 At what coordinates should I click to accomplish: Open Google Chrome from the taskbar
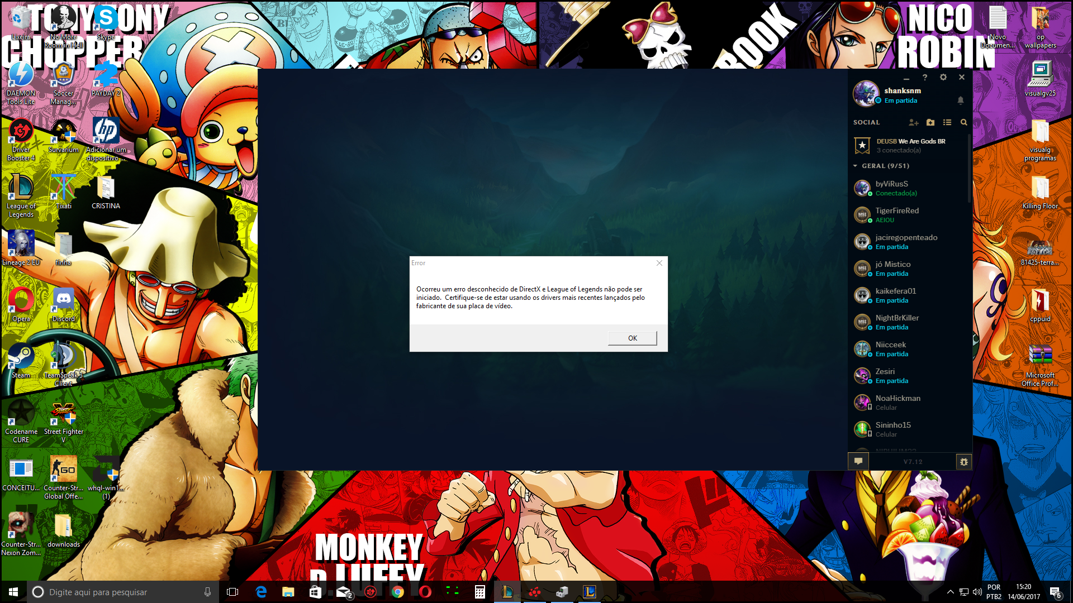(x=397, y=592)
